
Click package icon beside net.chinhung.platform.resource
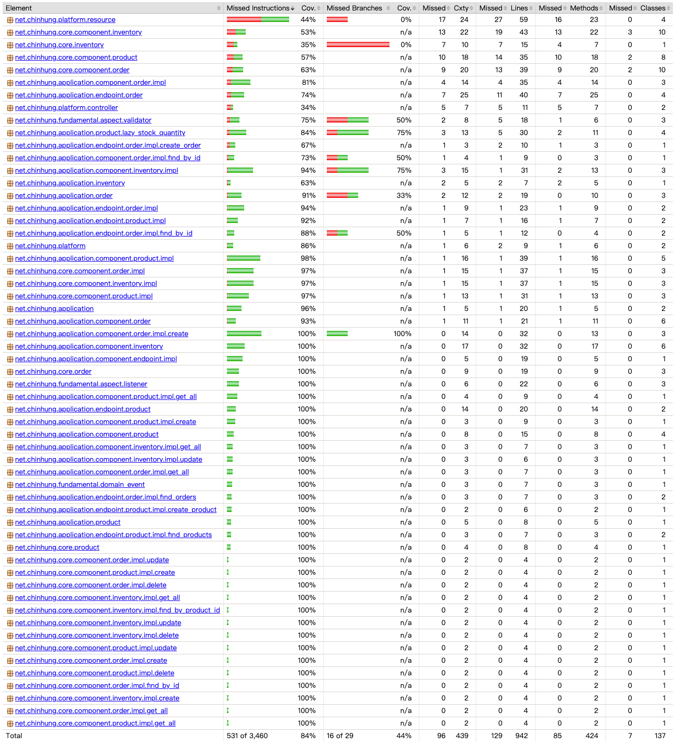tap(10, 20)
